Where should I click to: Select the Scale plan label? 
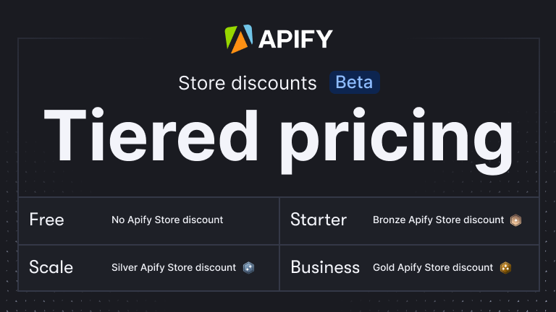(51, 267)
